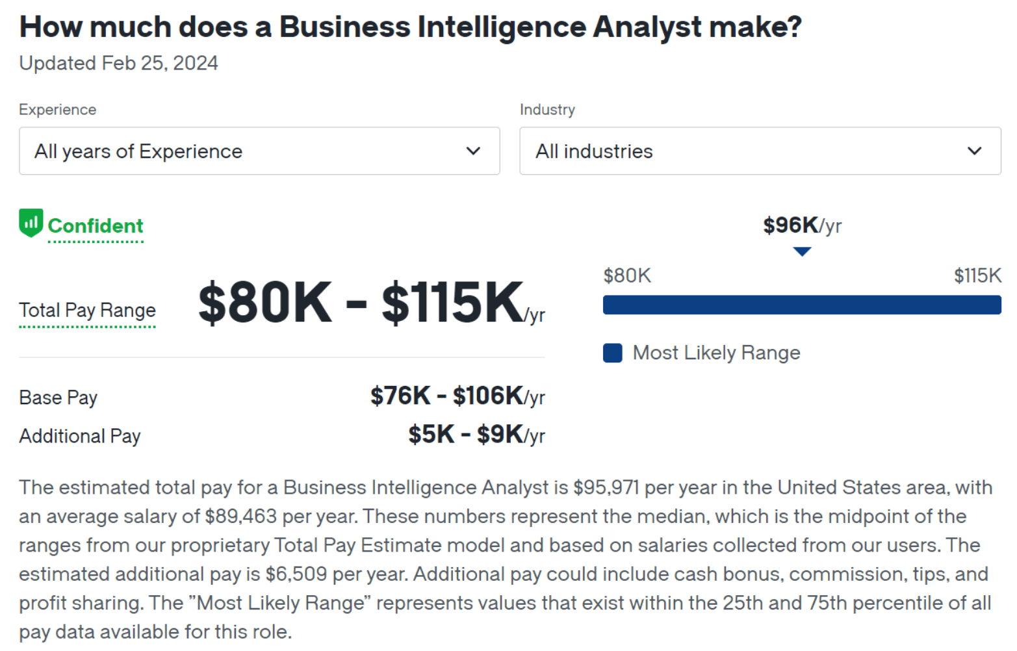Click the blue arrow marker above the pay bar

[802, 251]
